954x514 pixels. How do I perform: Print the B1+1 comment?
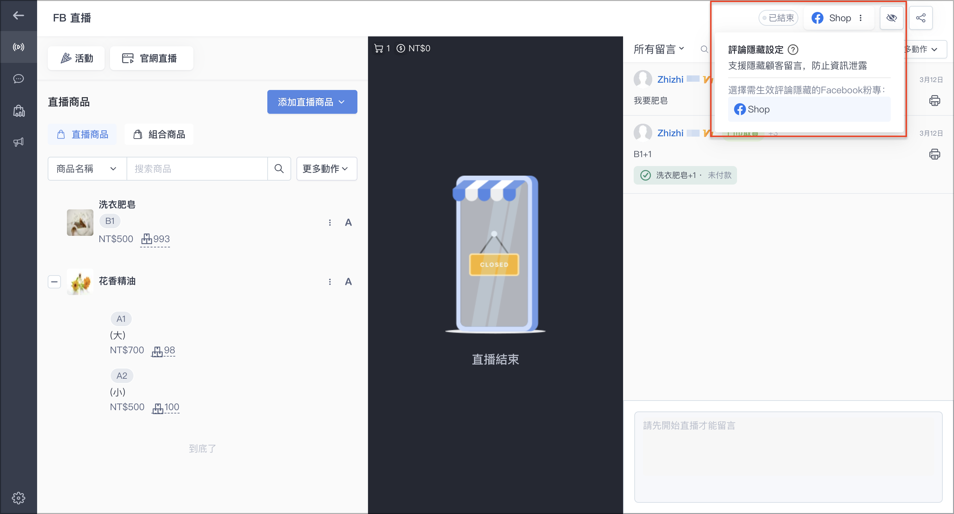pos(934,154)
